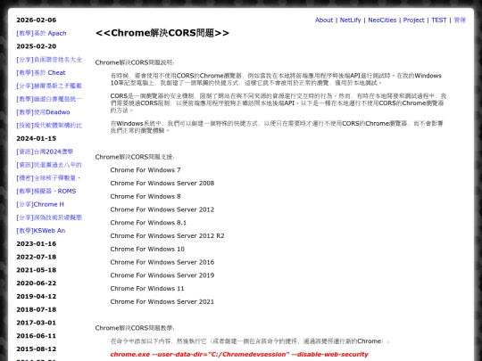Screen dimensions: 482x361
Task: Click the paragraph starting '有時候'
Action: [x=276, y=79]
